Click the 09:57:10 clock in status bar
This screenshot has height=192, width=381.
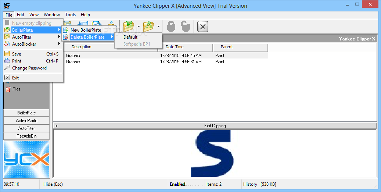click(11, 184)
